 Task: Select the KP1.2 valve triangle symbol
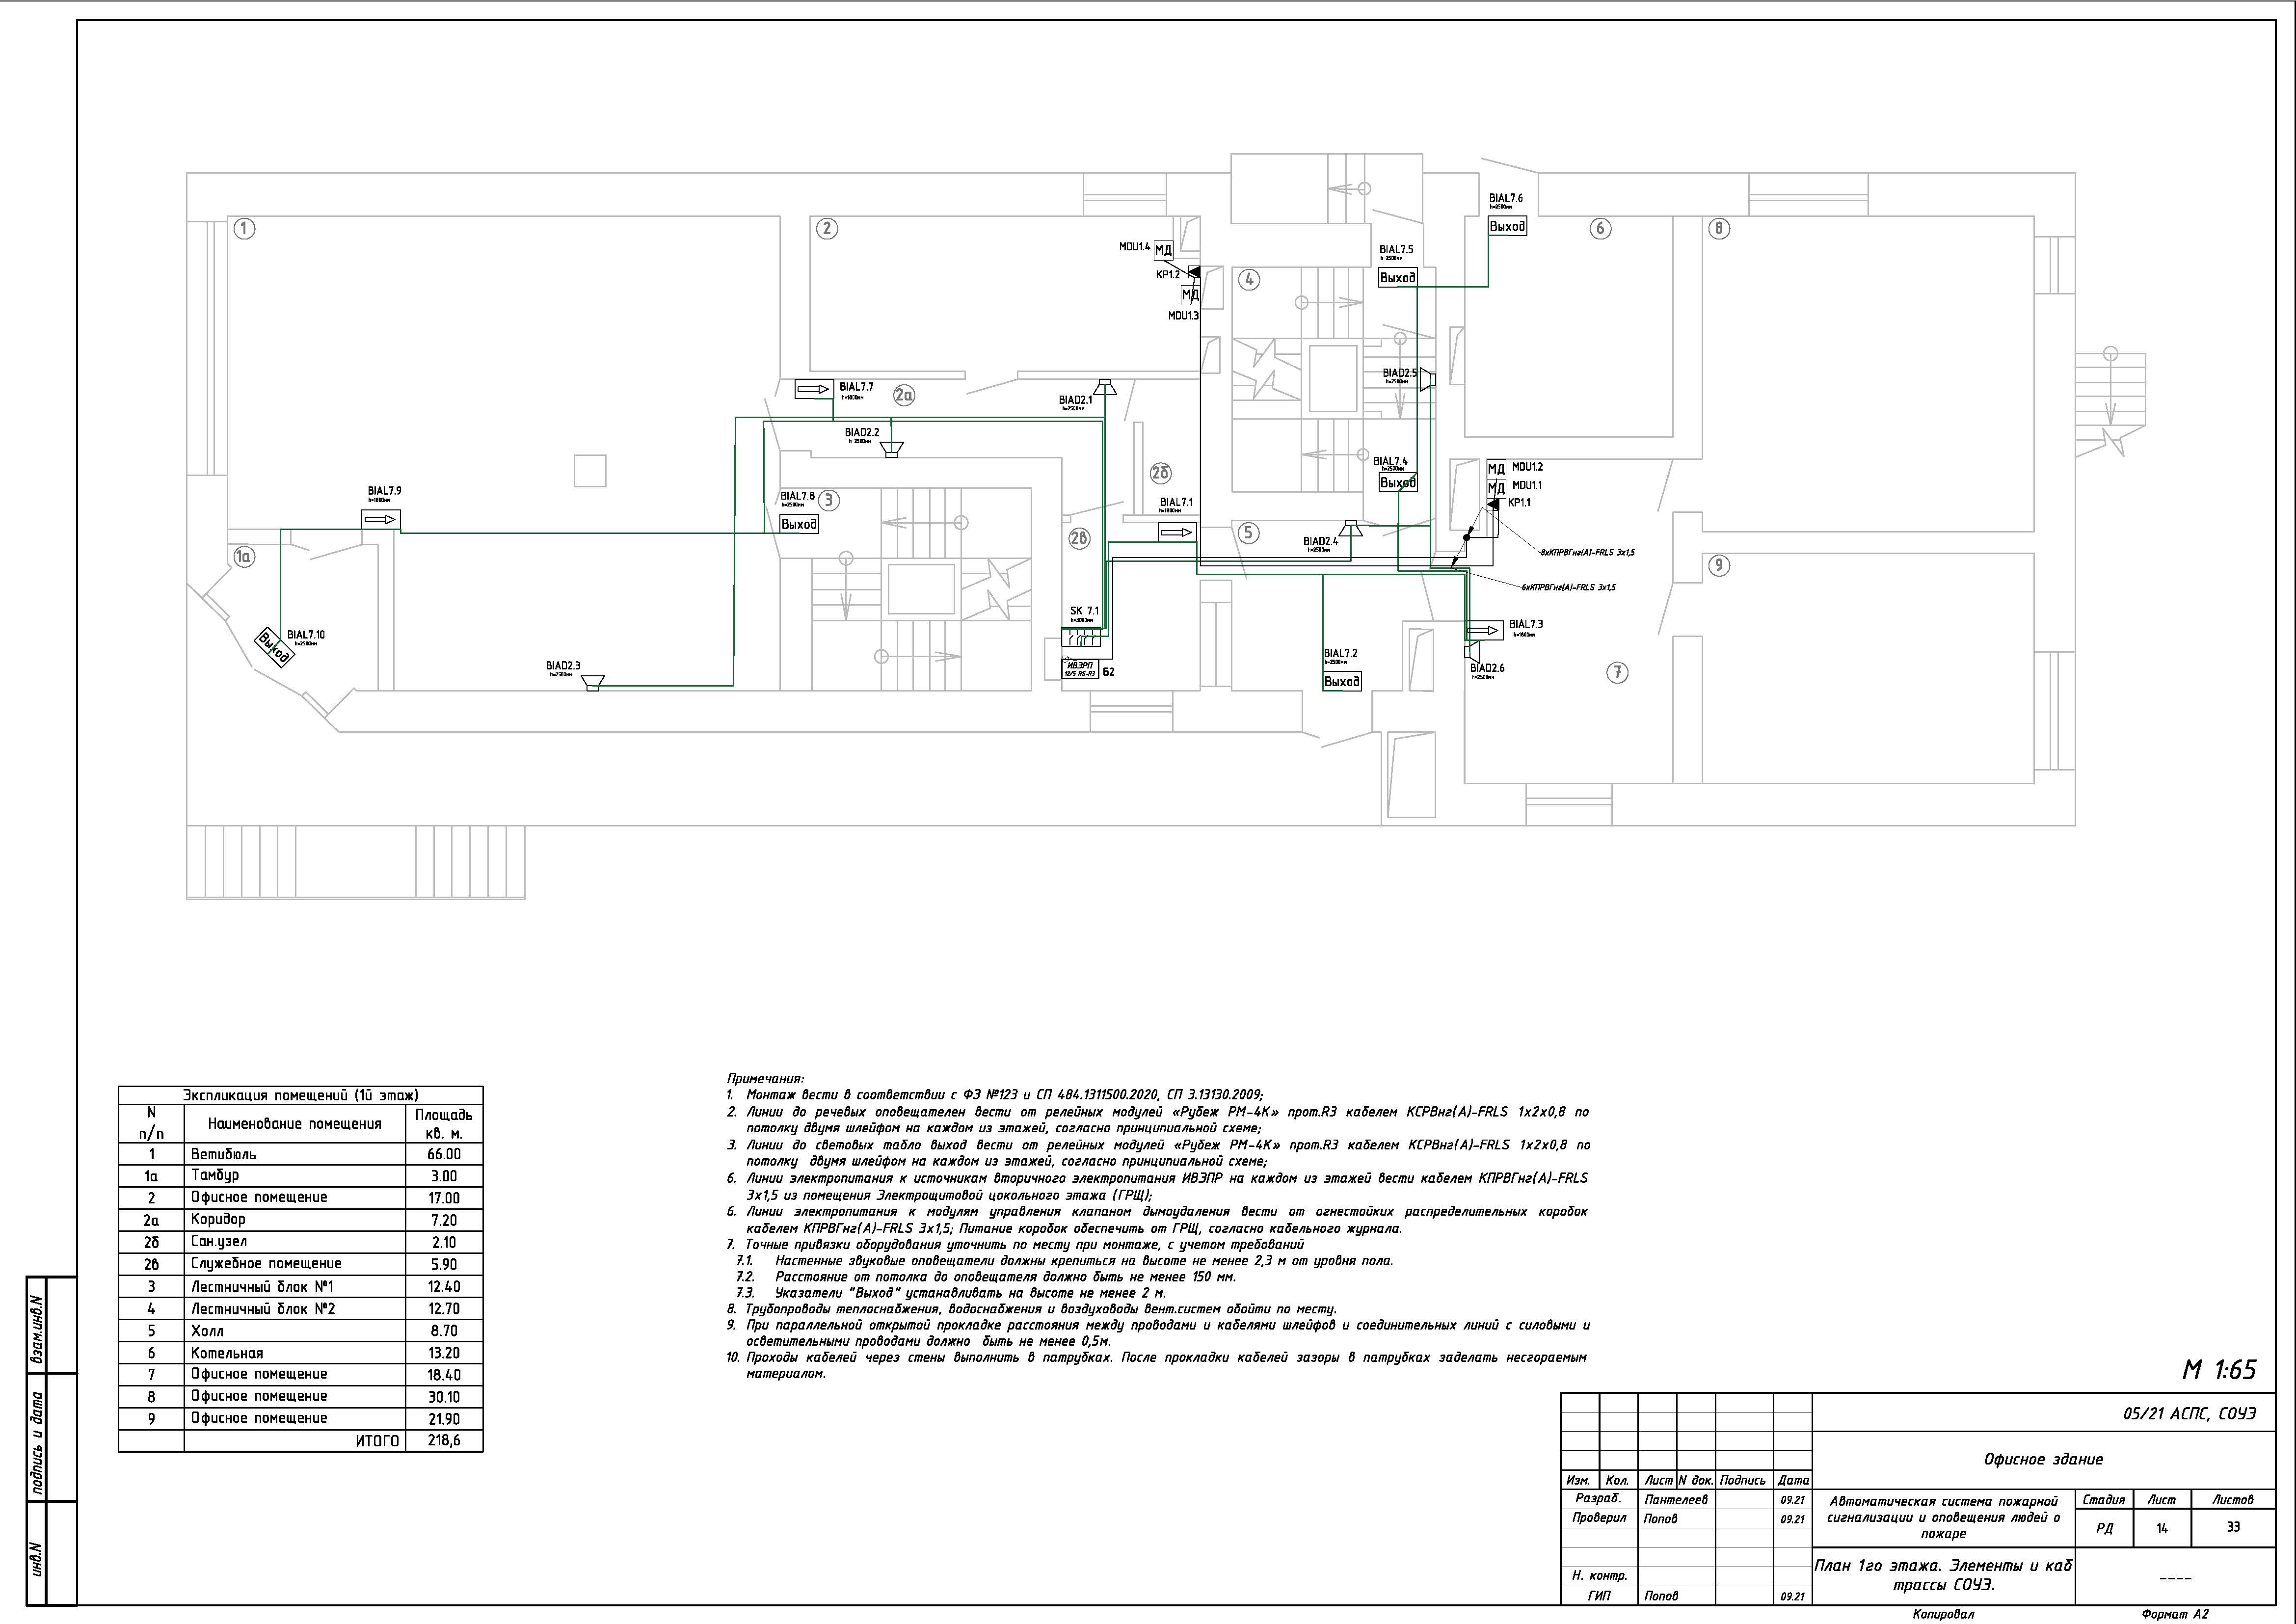1194,271
